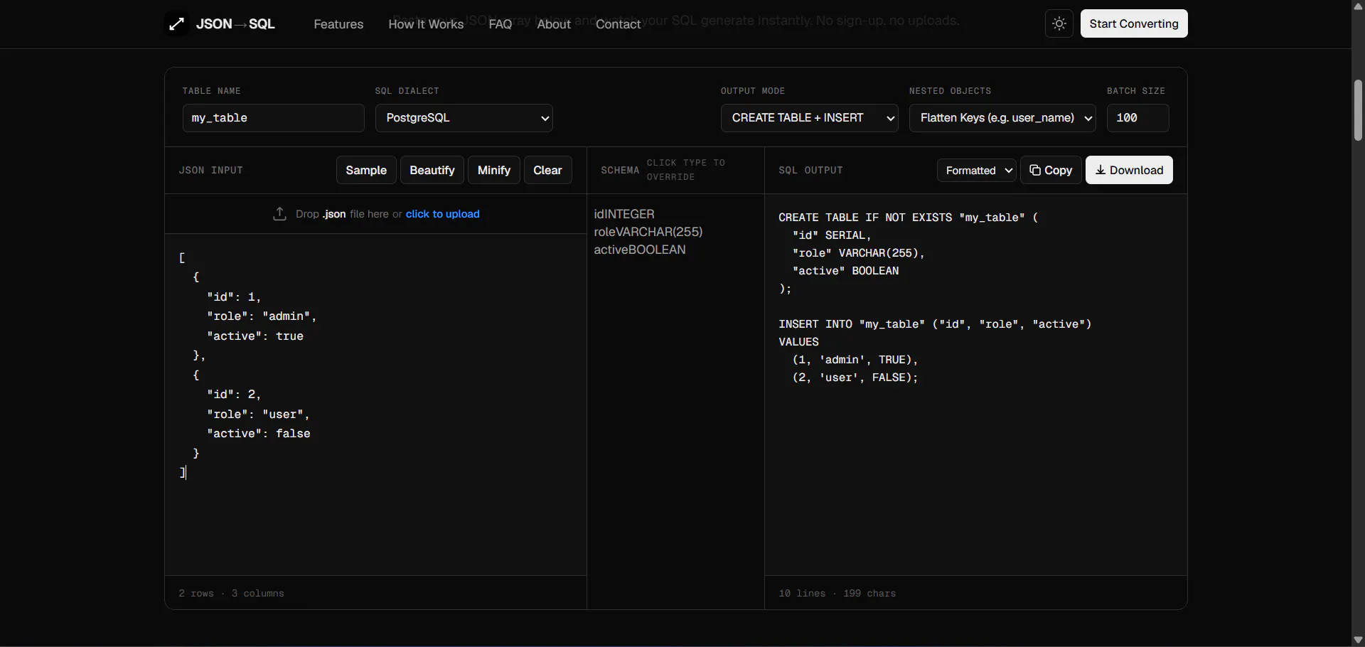Click the CREATE TABLE IF NOT EXISTS line
Viewport: 1365px width, 647px height.
tap(909, 218)
